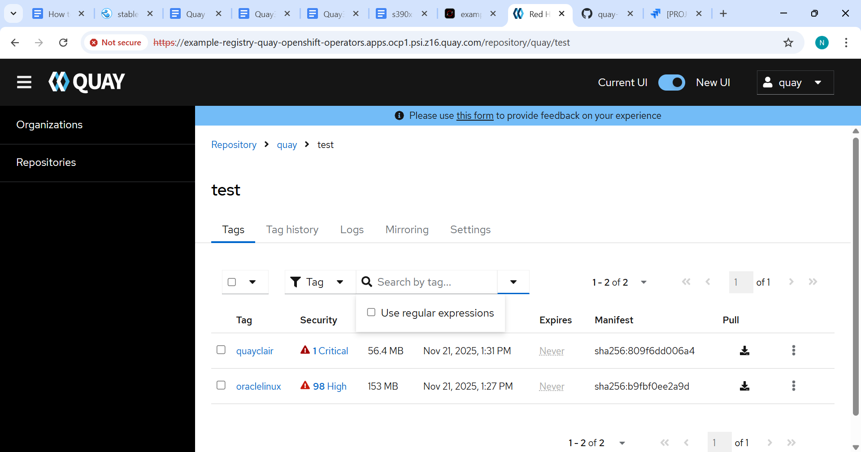Switch to the Tags tab
This screenshot has width=861, height=452.
233,230
